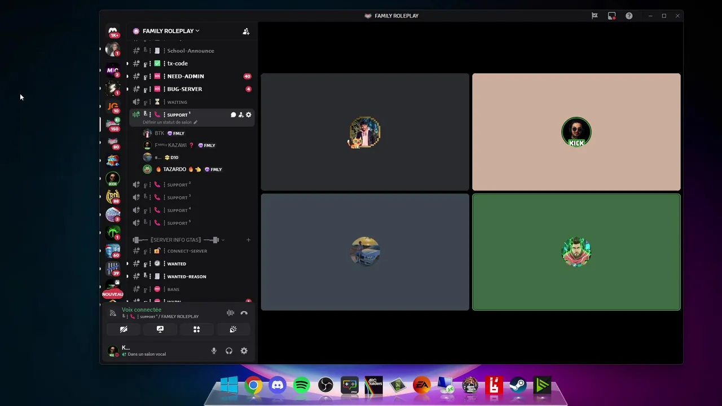Click invite icon on SUPPORT 1 channel
The width and height of the screenshot is (722, 406).
pyautogui.click(x=241, y=115)
